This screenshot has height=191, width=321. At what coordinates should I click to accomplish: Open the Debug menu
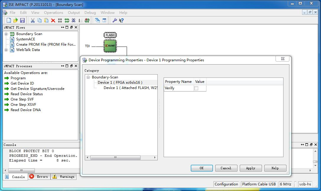90,12
